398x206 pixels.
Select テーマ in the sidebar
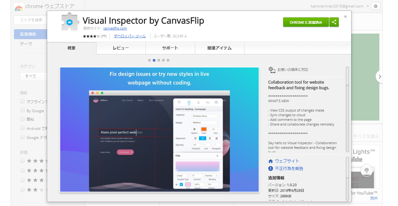[26, 44]
